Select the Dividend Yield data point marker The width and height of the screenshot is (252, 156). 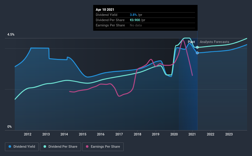tap(197, 53)
